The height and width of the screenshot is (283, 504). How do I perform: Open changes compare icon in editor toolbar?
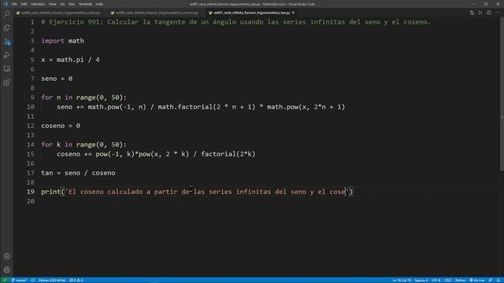(x=472, y=13)
